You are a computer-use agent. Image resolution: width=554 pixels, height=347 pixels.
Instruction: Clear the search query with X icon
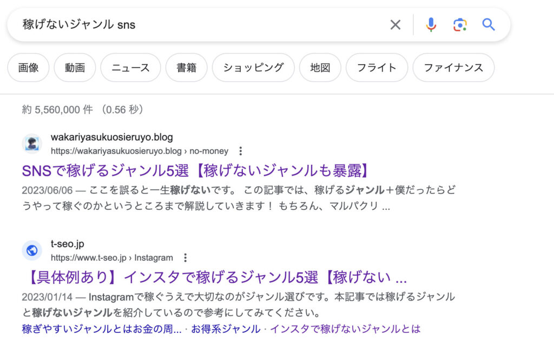tap(395, 24)
